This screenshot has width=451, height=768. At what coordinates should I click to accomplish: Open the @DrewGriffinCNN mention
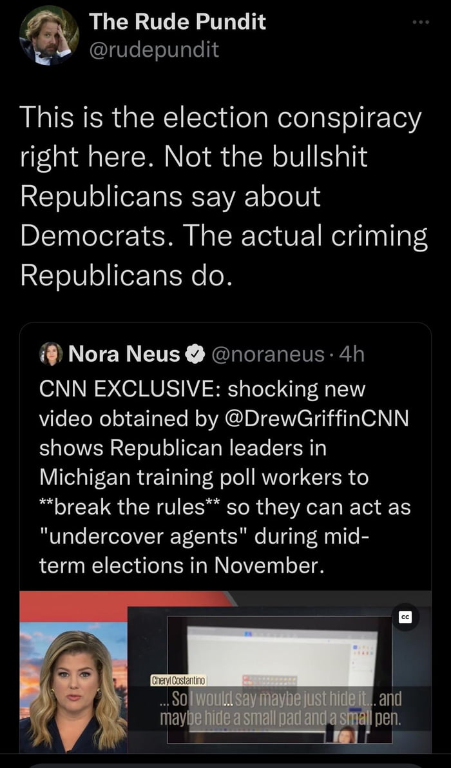[323, 418]
